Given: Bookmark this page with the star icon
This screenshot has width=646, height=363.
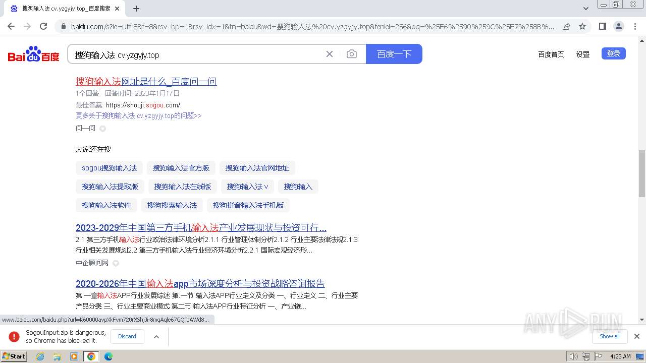Looking at the screenshot, I should (582, 26).
